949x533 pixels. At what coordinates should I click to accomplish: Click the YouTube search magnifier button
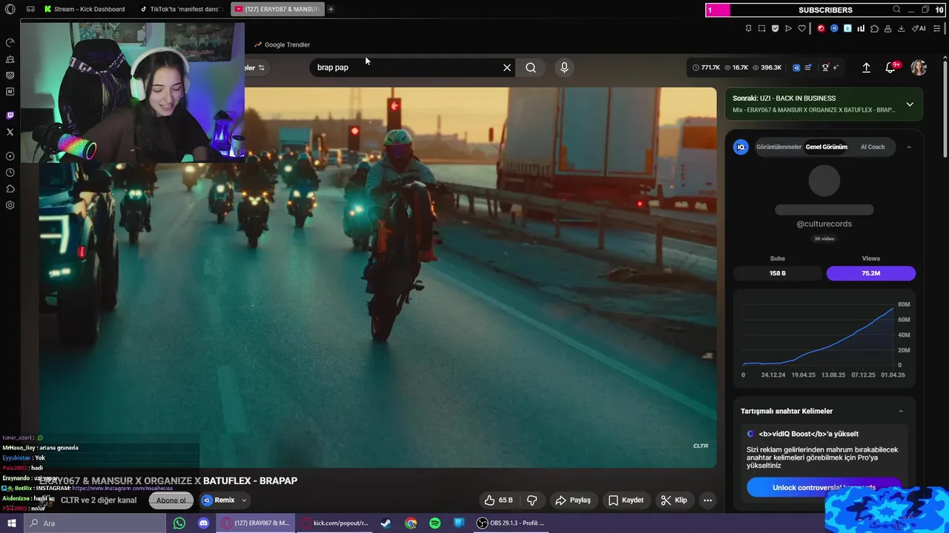pos(531,67)
